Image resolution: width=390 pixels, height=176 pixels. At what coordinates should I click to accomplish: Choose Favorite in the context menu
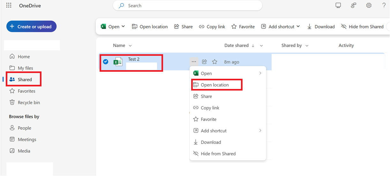click(x=228, y=119)
